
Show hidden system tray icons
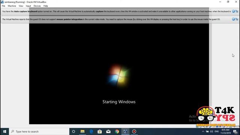(x=203, y=132)
